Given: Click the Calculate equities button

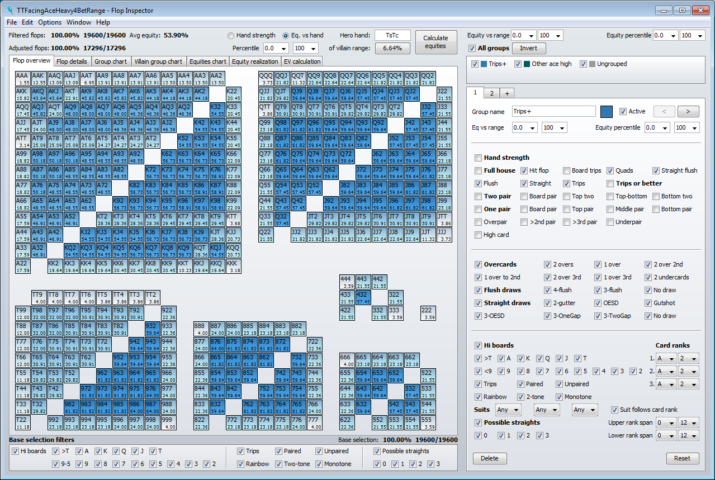Looking at the screenshot, I should (435, 42).
